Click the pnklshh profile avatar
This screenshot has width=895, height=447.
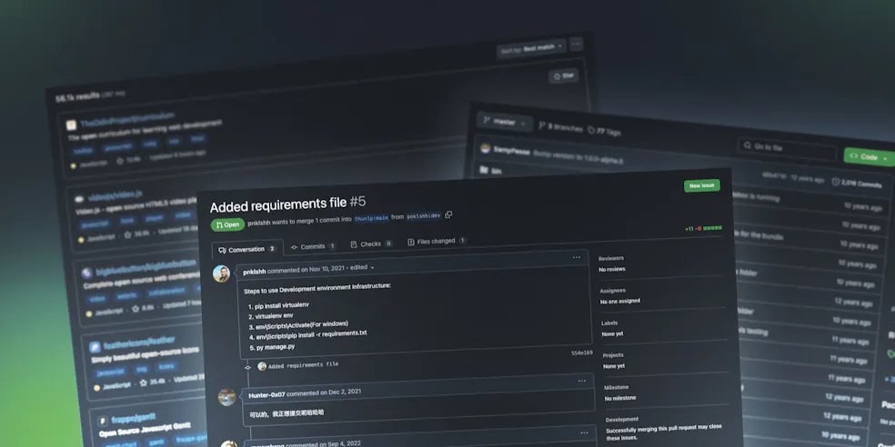221,273
